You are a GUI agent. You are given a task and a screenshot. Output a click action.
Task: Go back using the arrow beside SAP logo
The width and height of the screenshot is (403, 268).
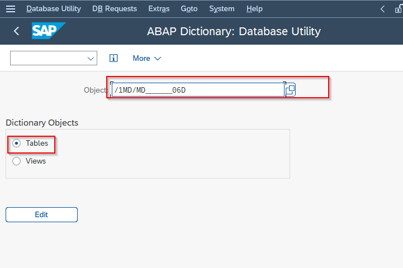point(16,31)
